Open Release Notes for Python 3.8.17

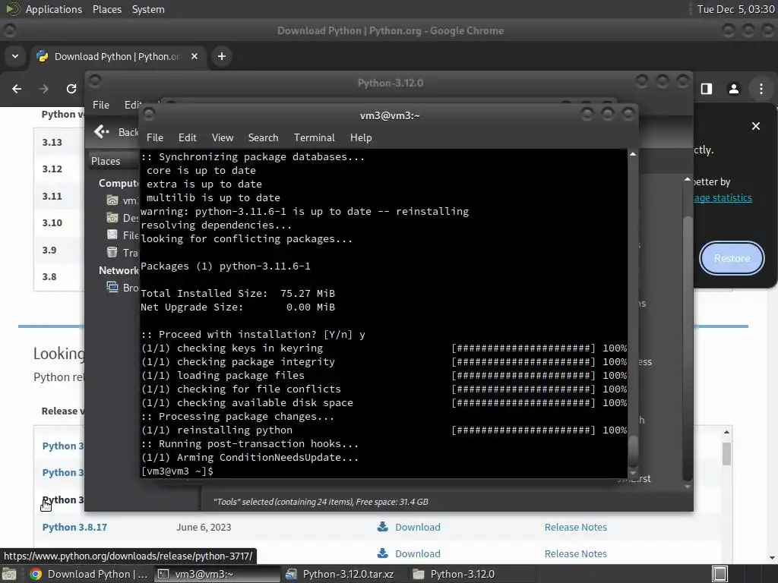(x=576, y=527)
